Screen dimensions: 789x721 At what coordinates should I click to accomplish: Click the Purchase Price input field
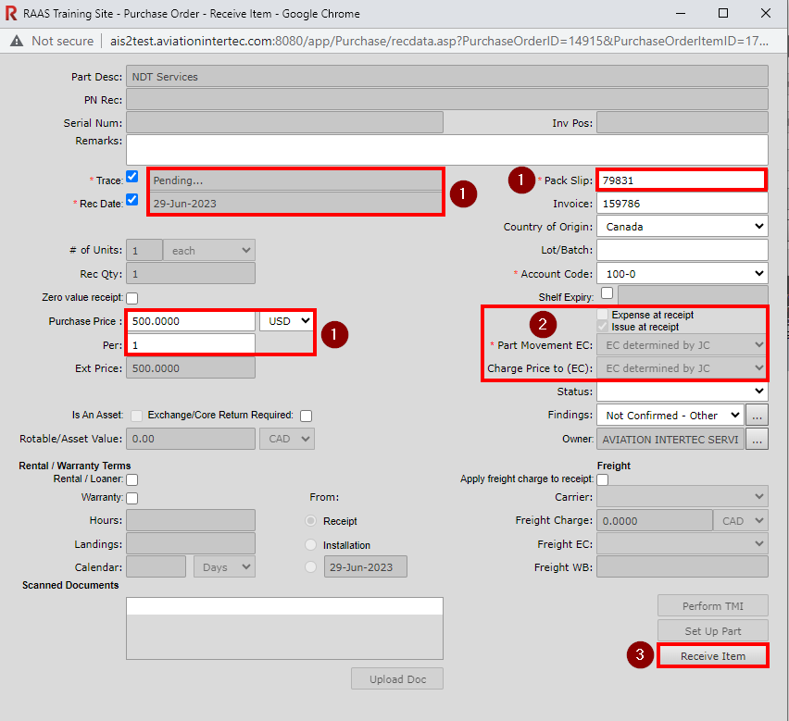pyautogui.click(x=191, y=321)
